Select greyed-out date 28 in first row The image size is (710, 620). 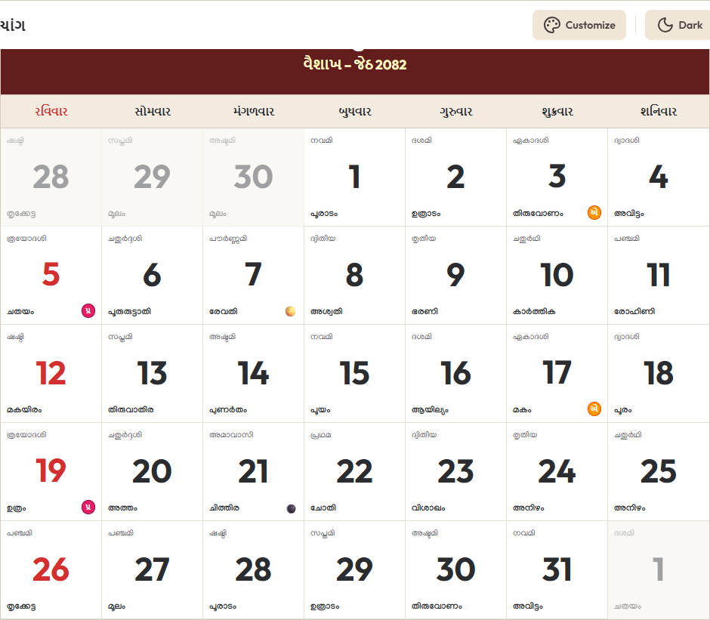[x=51, y=177]
